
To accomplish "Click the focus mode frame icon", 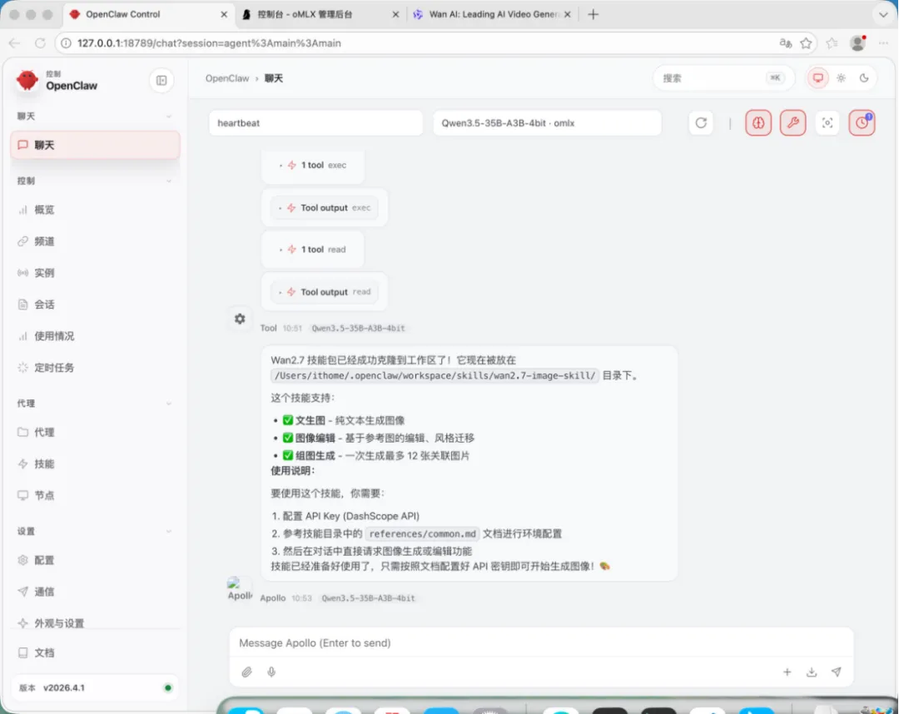I will (827, 122).
